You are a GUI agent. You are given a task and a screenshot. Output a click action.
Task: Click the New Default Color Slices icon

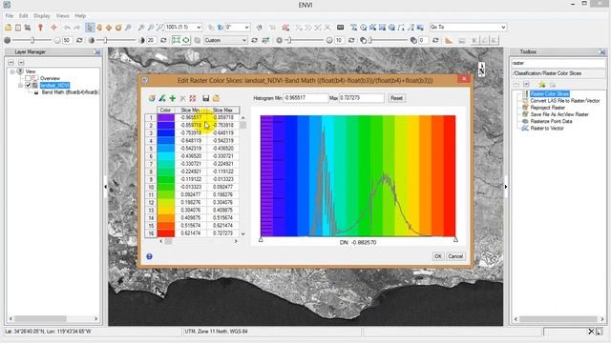pyautogui.click(x=152, y=98)
